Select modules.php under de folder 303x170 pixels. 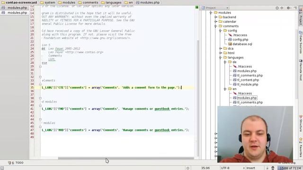[x=247, y=71]
